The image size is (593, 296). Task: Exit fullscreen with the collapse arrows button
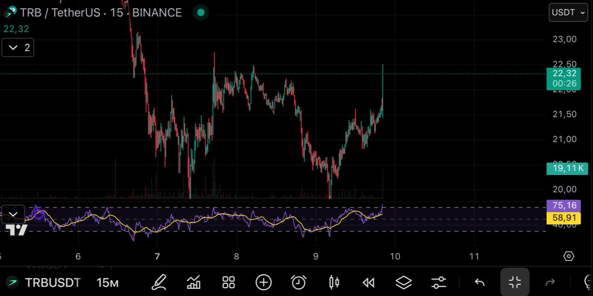pyautogui.click(x=515, y=282)
